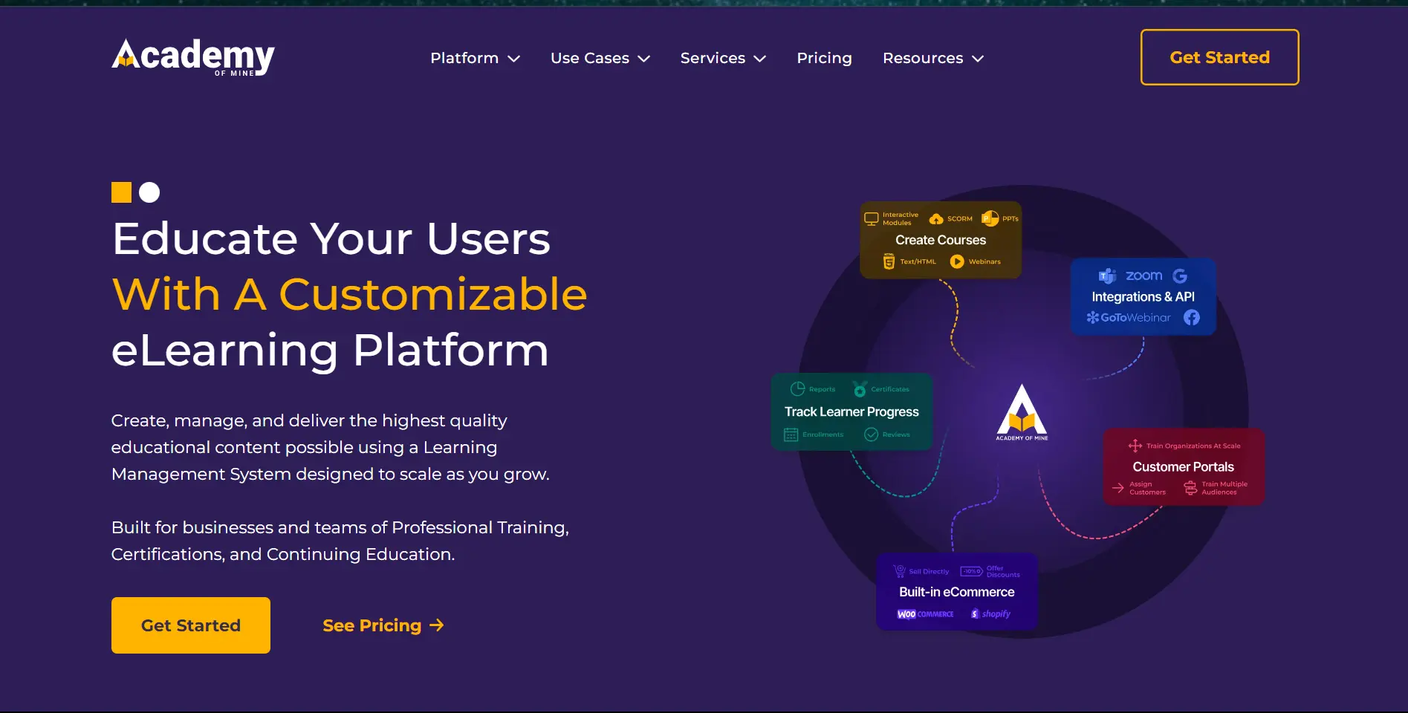Screen dimensions: 1408x713
Task: Follow the See Pricing link
Action: 382,625
